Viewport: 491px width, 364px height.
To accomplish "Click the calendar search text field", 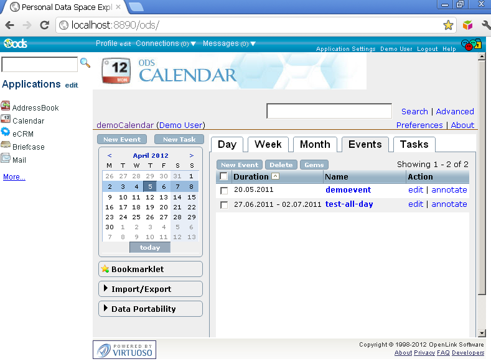I will click(x=329, y=111).
